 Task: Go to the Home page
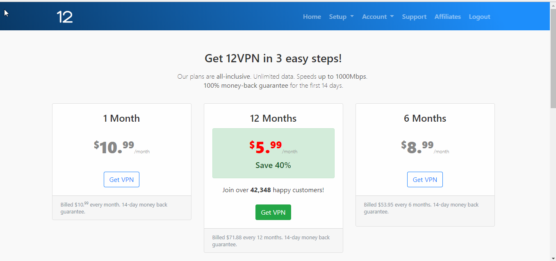[x=312, y=17]
